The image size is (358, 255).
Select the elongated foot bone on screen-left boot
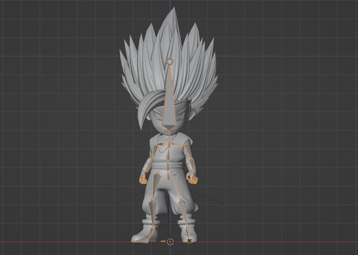pyautogui.click(x=141, y=240)
